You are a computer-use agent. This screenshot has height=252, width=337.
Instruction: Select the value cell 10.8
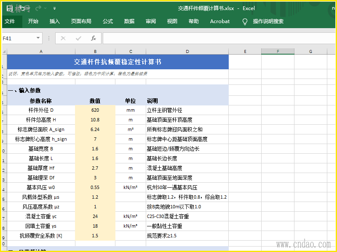[95, 120]
